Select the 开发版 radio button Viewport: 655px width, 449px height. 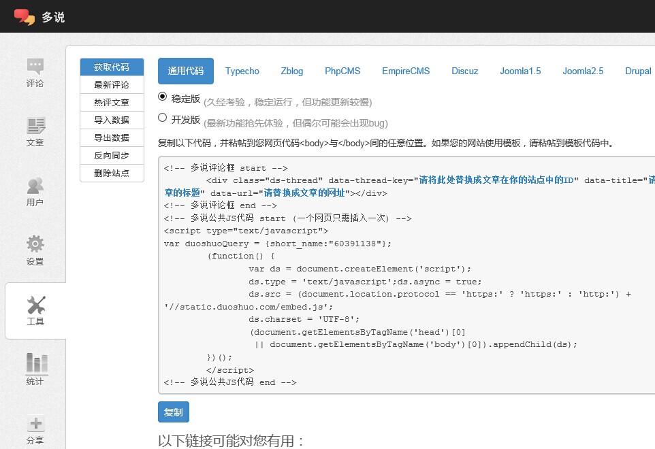(x=163, y=118)
